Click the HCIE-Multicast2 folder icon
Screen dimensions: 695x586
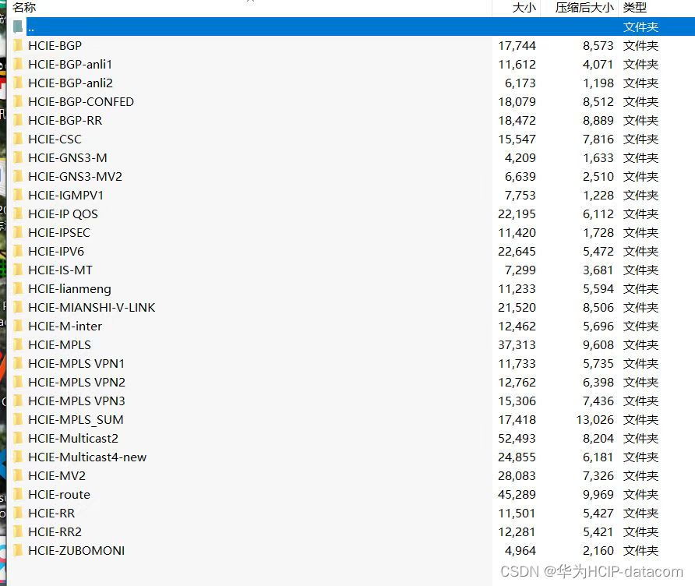[x=18, y=439]
